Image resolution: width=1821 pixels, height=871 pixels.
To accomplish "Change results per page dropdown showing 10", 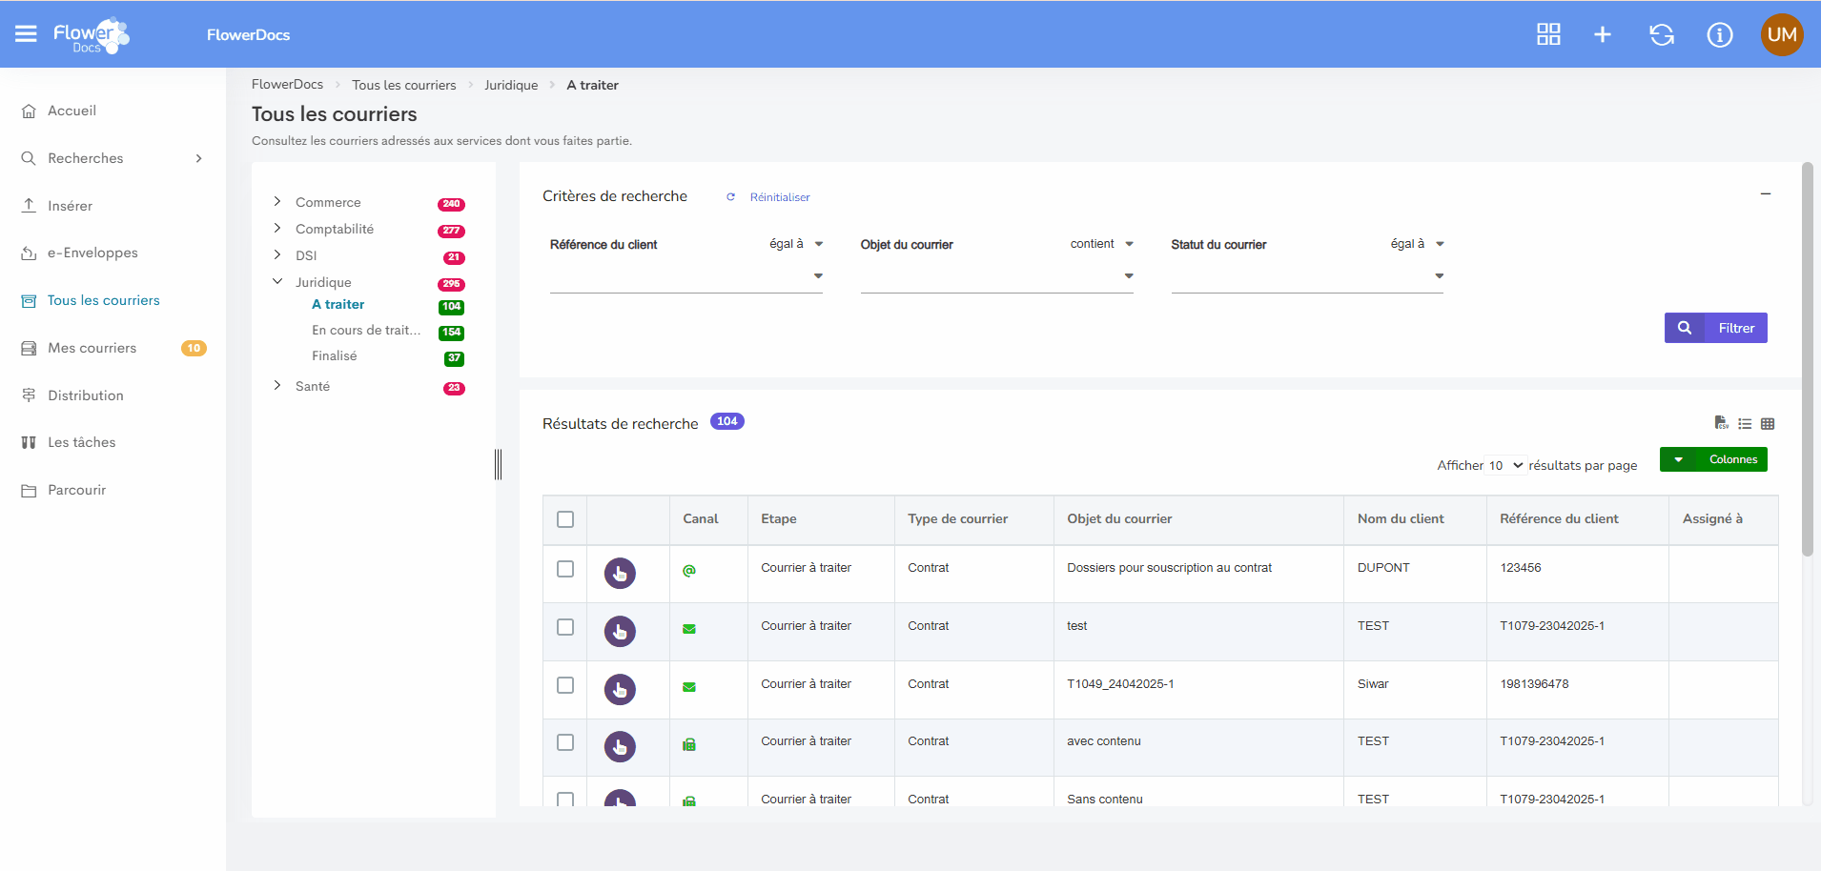I will pyautogui.click(x=1506, y=465).
